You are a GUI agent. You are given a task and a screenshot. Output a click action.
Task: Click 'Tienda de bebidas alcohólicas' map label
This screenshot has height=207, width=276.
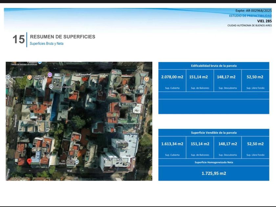click(24, 65)
